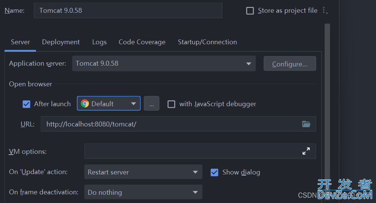This screenshot has height=203, width=376.
Task: Click folder icon in URL field
Action: pyautogui.click(x=306, y=124)
